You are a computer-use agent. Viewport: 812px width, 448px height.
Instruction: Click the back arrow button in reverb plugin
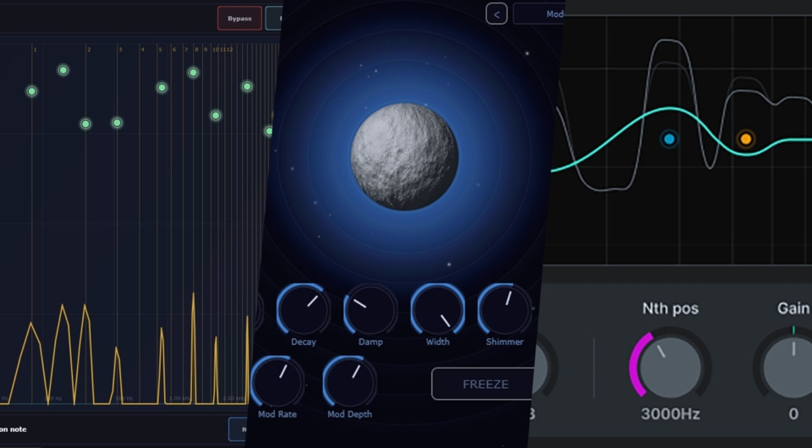click(x=497, y=14)
